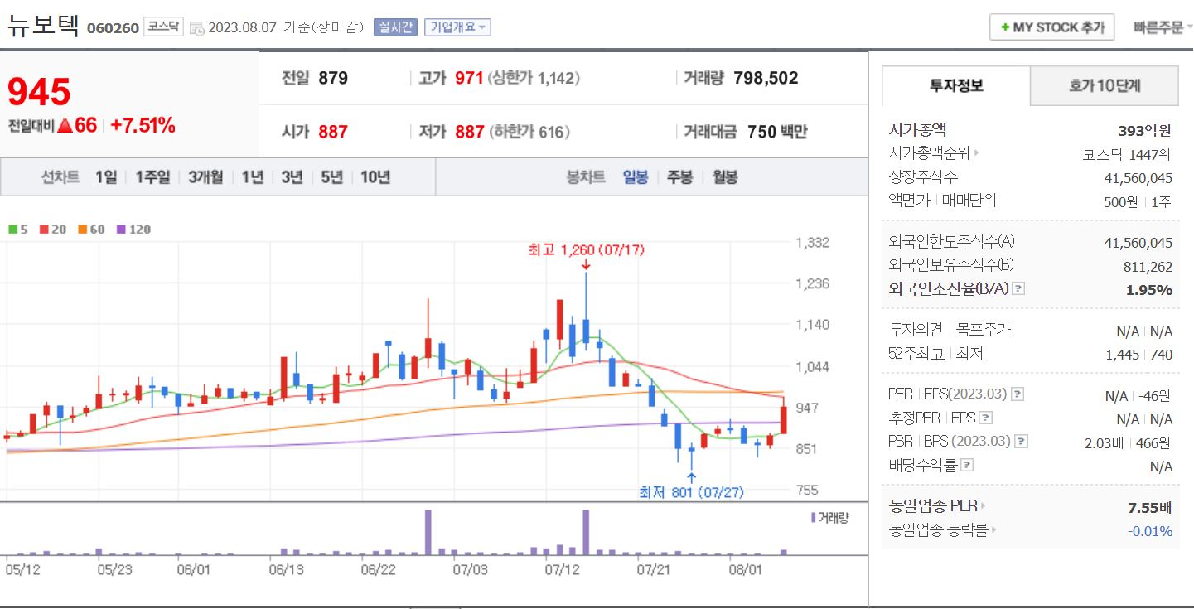Click the 고가 value 971
The height and width of the screenshot is (609, 1194).
pos(469,79)
